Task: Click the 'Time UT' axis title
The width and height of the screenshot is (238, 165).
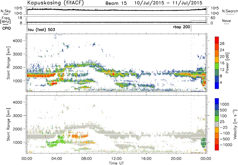Action: click(x=116, y=163)
